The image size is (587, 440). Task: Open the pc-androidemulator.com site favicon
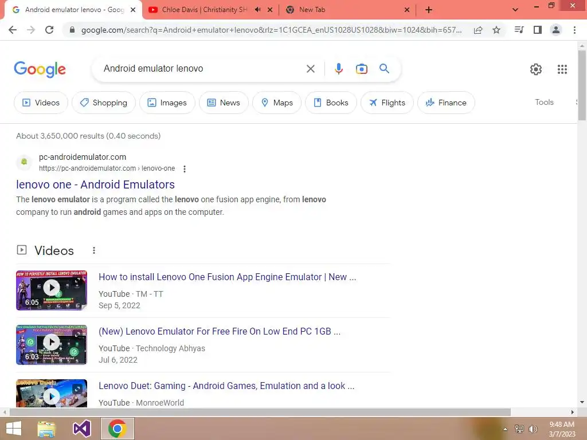(24, 162)
